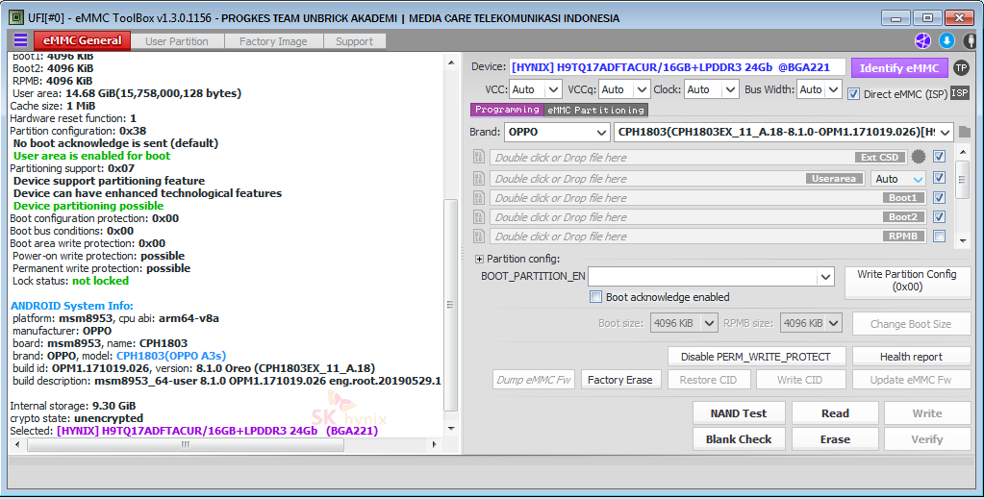
Task: Click the purple network globe icon
Action: click(x=922, y=40)
